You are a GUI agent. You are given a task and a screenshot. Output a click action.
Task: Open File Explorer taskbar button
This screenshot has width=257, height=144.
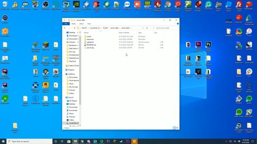[75, 141]
